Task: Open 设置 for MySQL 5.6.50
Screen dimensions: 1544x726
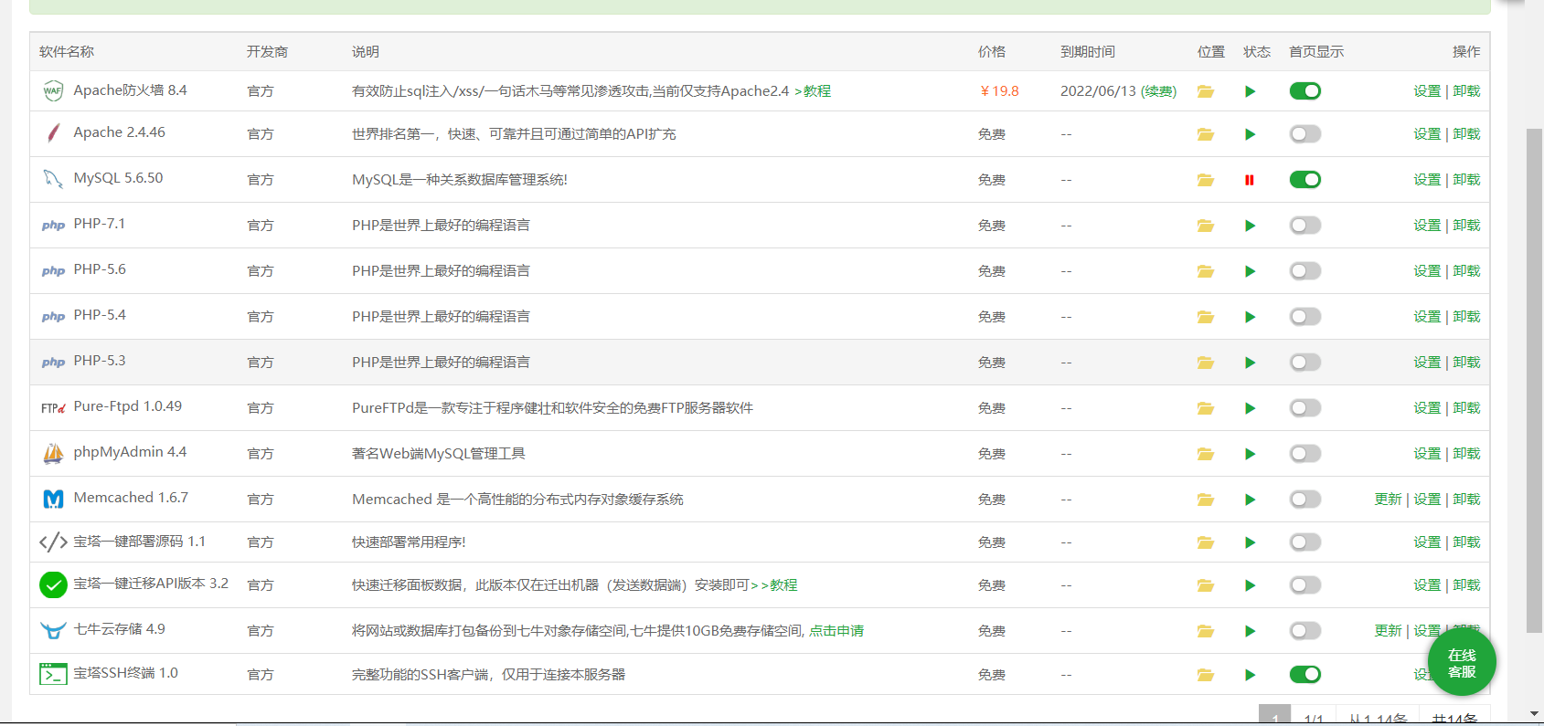Action: tap(1427, 180)
